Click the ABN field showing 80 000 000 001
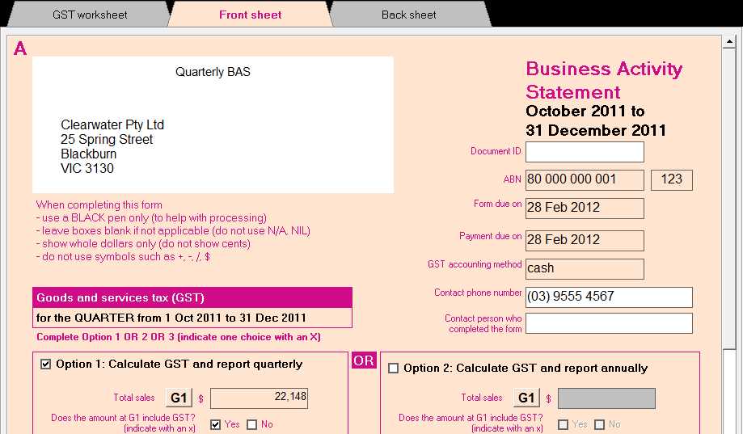Screen dimensions: 743x434 coord(585,180)
